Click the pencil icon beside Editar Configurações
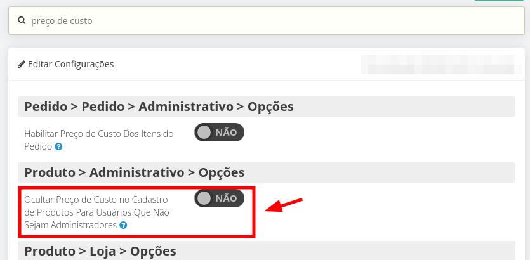Viewport: 530px width, 260px height. pyautogui.click(x=22, y=64)
